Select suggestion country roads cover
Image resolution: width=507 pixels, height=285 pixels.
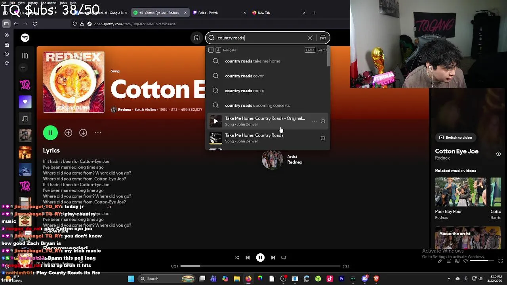pyautogui.click(x=267, y=76)
